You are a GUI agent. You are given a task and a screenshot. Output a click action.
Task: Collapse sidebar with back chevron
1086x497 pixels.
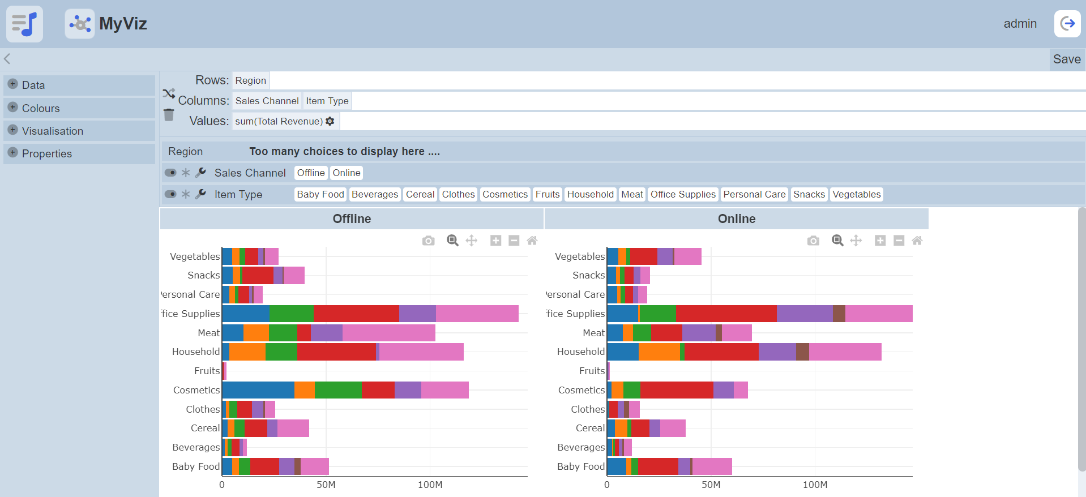[x=7, y=59]
